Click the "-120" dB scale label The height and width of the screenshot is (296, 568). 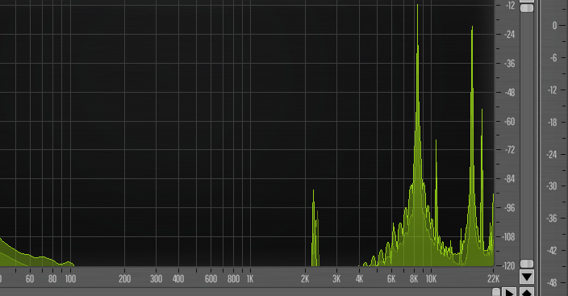(x=509, y=266)
